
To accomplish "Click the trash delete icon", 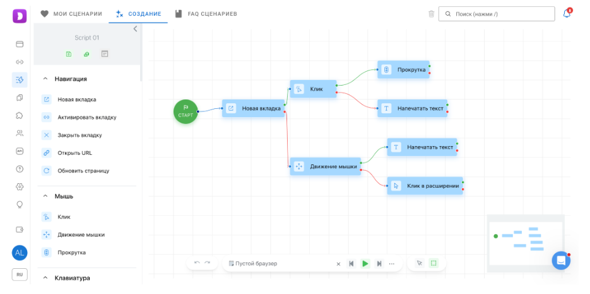I will coord(431,14).
